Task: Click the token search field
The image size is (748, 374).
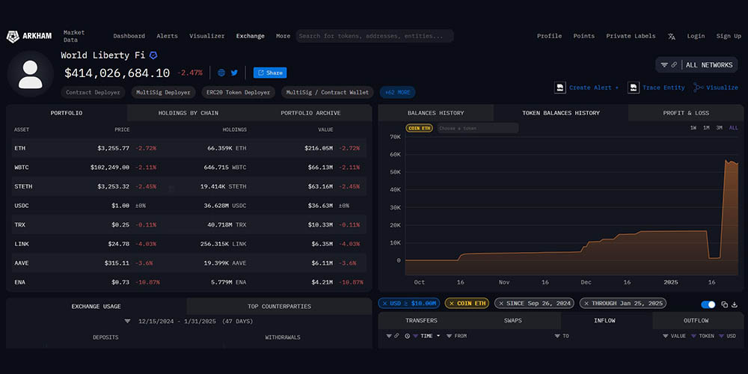Action: (x=375, y=36)
